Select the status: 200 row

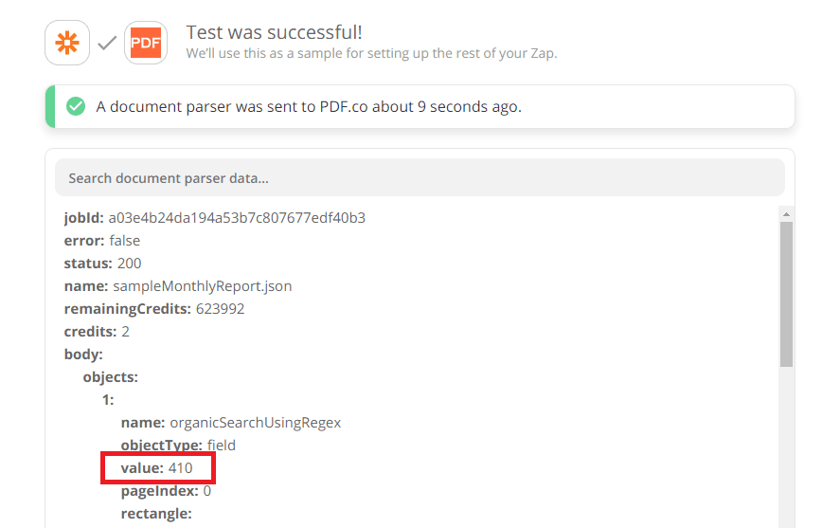pyautogui.click(x=102, y=264)
